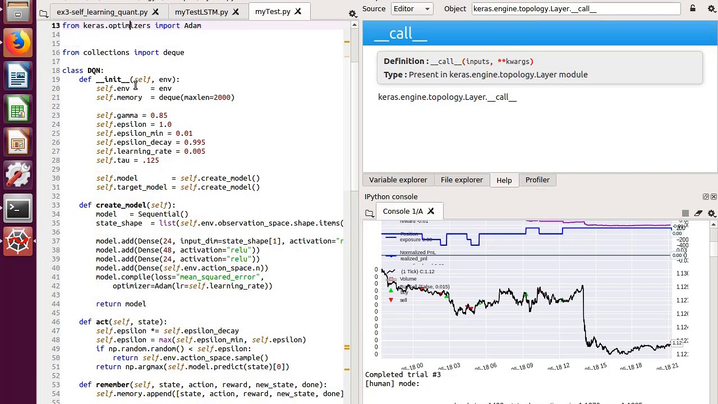
Task: Close the Console 1/A tab
Action: [431, 211]
